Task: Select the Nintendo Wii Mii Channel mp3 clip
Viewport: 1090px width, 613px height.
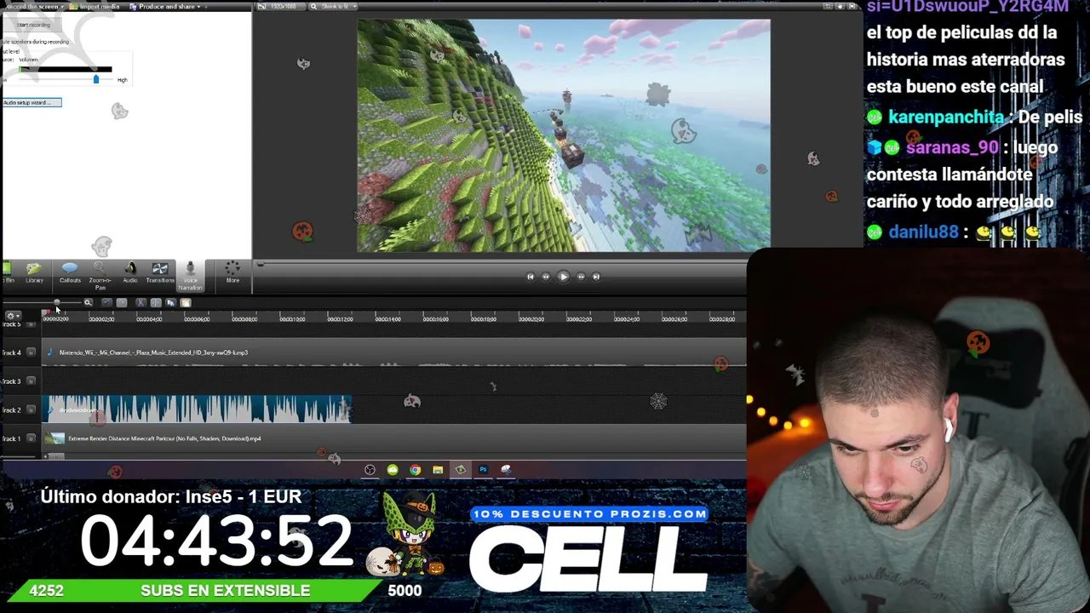Action: pyautogui.click(x=395, y=352)
